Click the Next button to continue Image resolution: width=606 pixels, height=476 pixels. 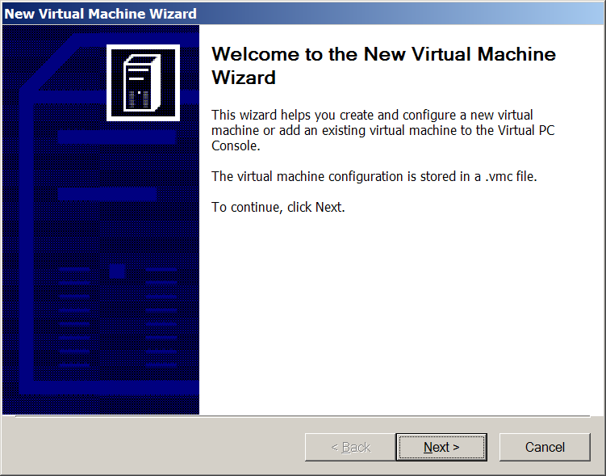pos(441,447)
